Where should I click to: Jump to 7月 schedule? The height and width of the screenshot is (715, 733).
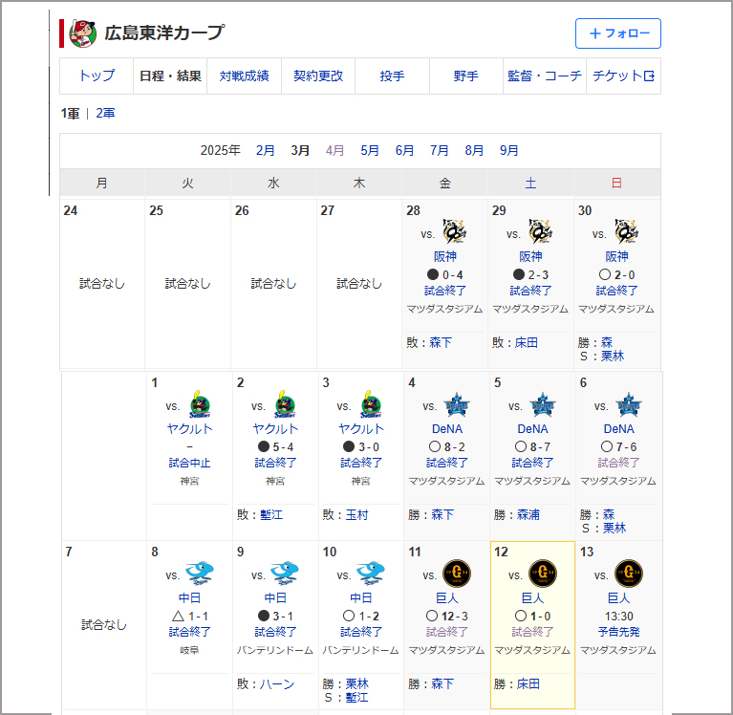tap(439, 150)
